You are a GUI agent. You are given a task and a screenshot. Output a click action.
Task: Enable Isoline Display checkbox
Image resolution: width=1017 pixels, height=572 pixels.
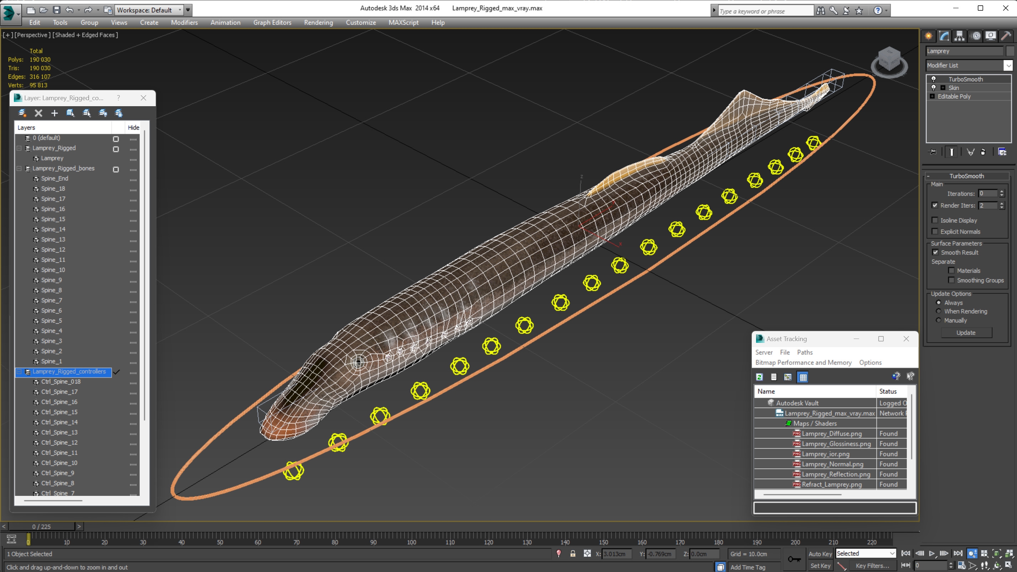(935, 220)
